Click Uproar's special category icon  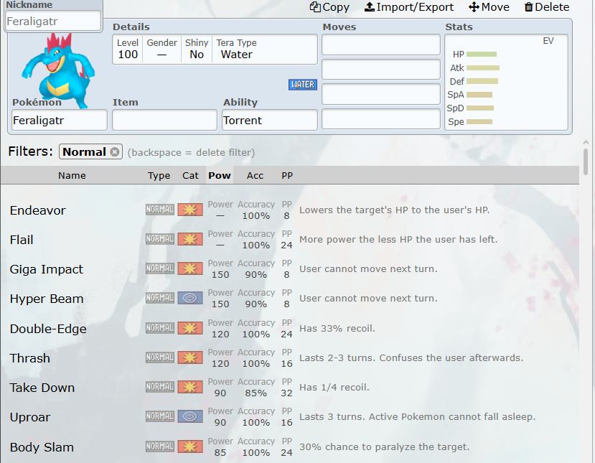[x=190, y=416]
